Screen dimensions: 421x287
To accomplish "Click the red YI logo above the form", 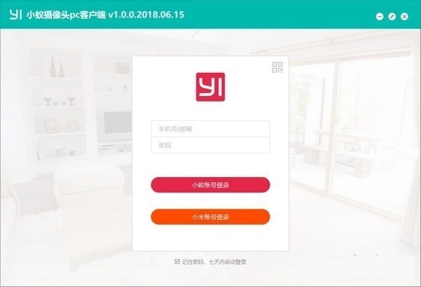I will (x=210, y=87).
